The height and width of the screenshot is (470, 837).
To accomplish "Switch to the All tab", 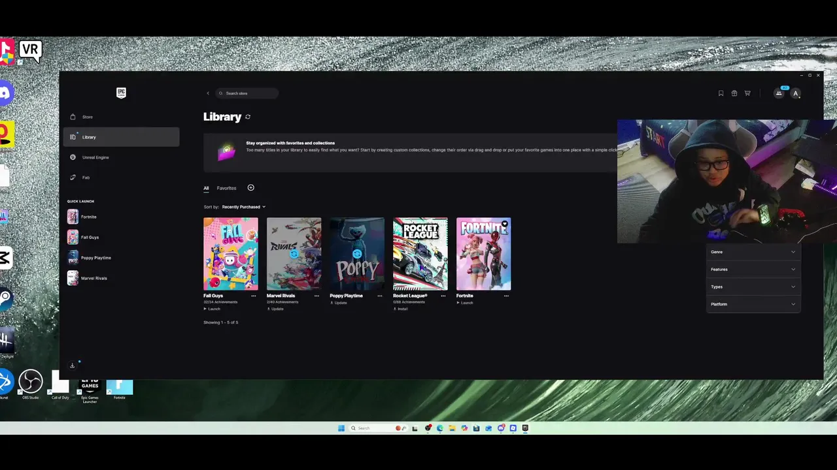I will pyautogui.click(x=206, y=188).
